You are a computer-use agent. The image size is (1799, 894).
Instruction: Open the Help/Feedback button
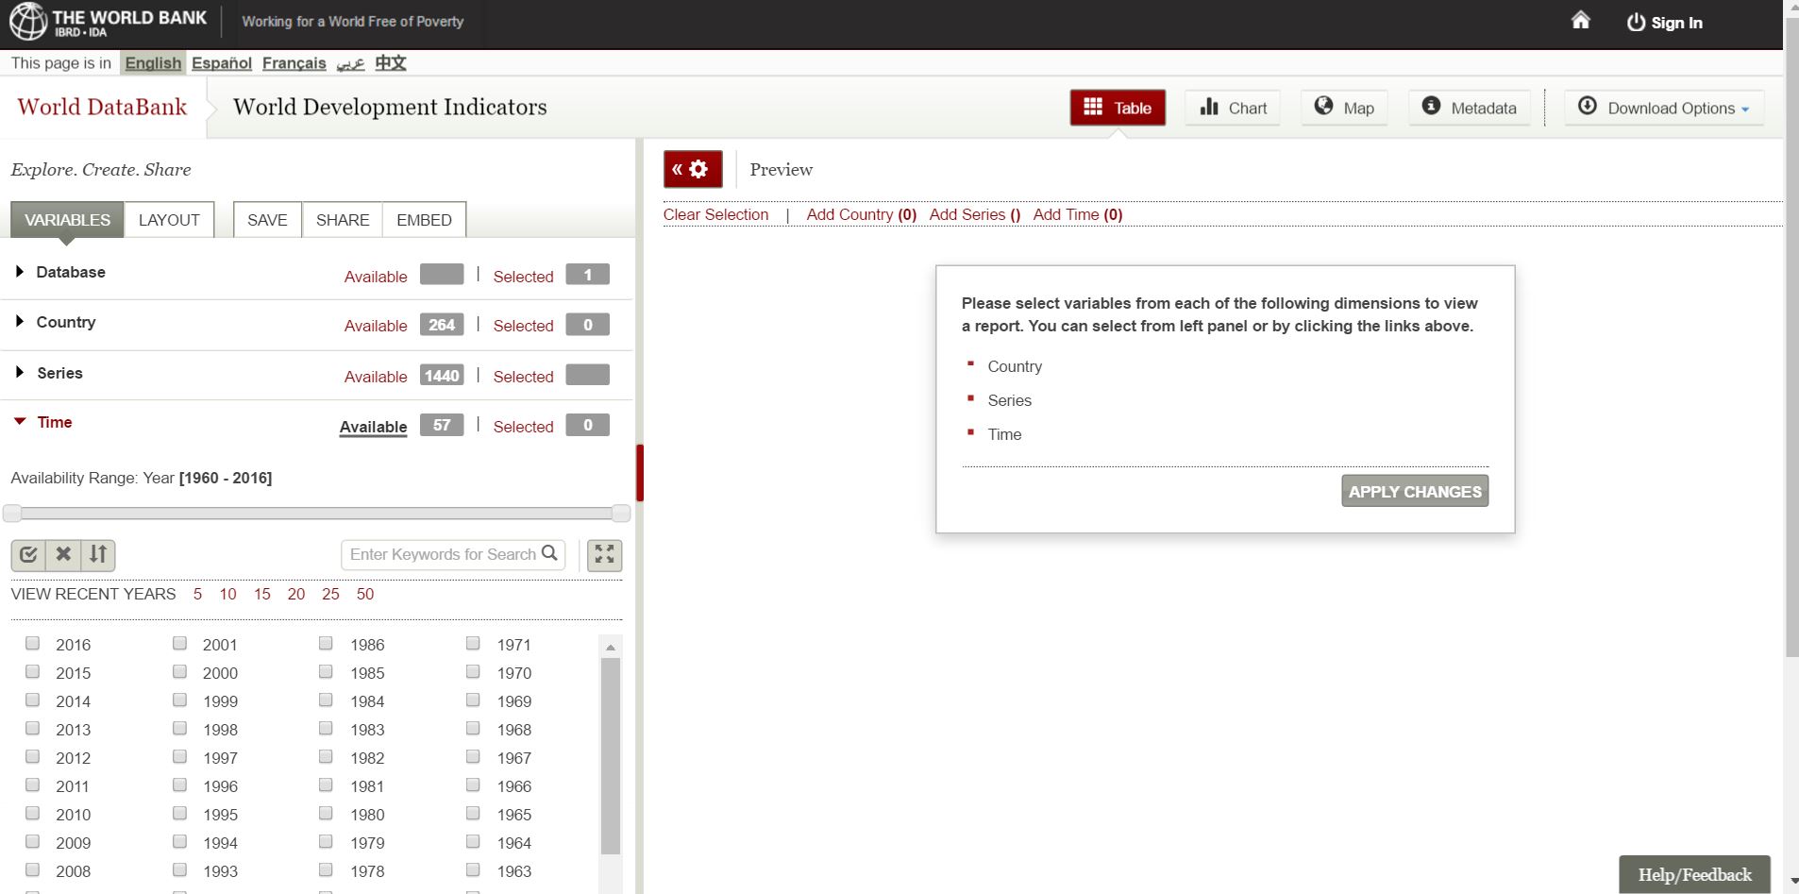(1694, 875)
